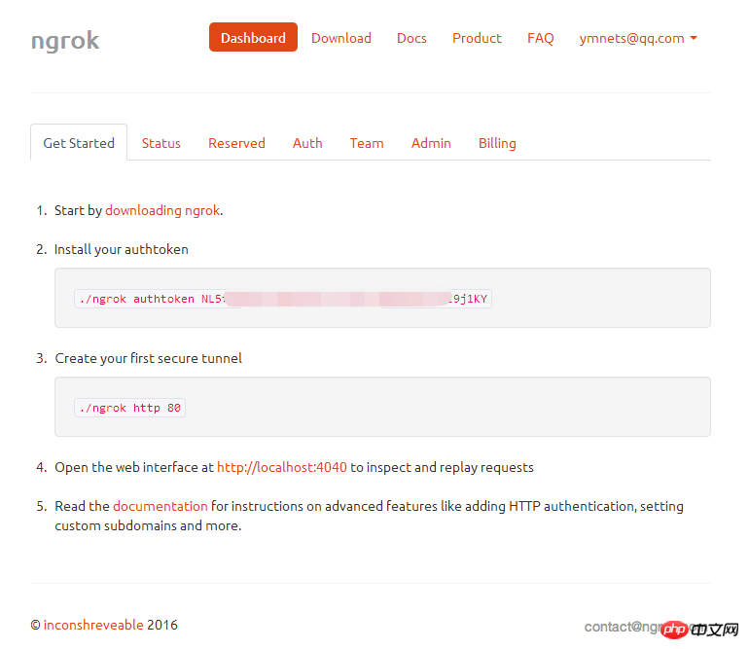Follow the downloading ngrok link
Screen dimensions: 749x649
162,211
